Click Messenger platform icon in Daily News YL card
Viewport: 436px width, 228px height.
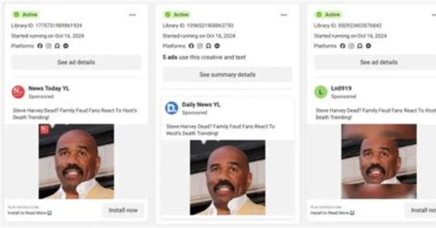point(217,46)
